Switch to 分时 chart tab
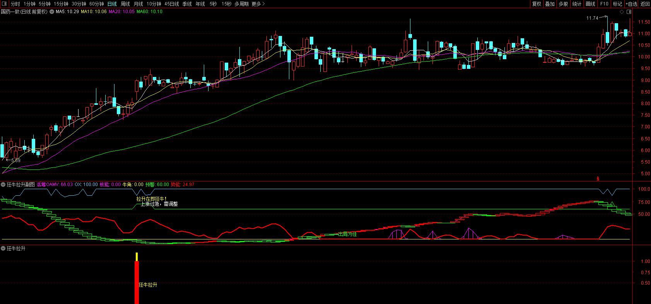The image size is (651, 304). coord(15,4)
